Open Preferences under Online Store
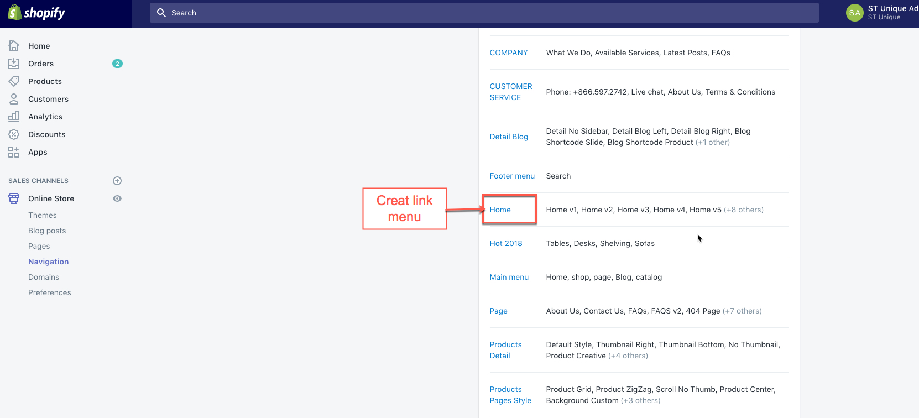919x418 pixels. pyautogui.click(x=50, y=292)
